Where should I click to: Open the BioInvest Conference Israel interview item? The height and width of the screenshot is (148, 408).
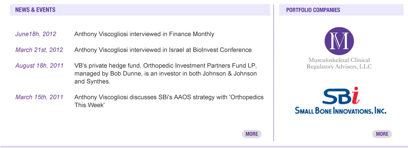163,50
